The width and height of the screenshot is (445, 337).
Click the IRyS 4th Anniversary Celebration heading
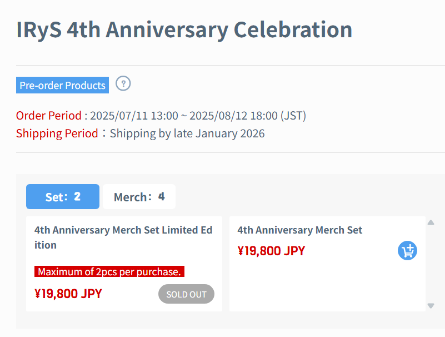(x=184, y=29)
